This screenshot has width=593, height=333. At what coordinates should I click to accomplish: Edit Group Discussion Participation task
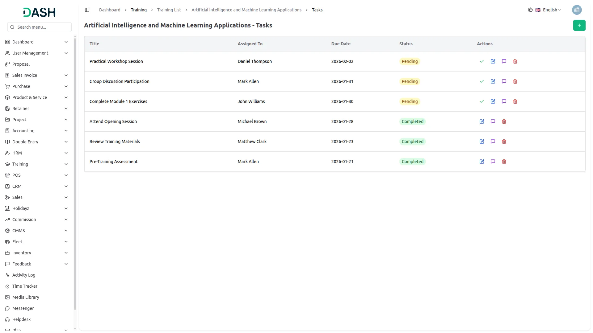point(493,81)
